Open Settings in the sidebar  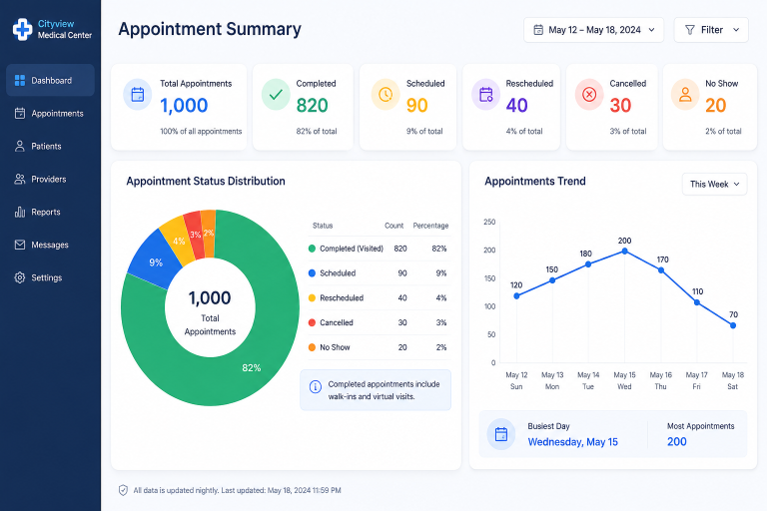pyautogui.click(x=50, y=277)
